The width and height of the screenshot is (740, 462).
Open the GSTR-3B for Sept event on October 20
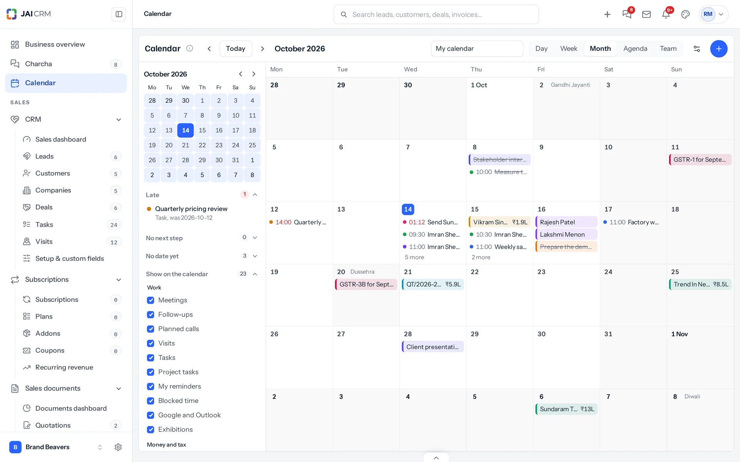[366, 284]
